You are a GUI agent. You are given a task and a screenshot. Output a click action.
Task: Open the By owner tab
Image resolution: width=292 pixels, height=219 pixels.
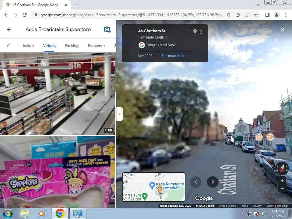(96, 46)
